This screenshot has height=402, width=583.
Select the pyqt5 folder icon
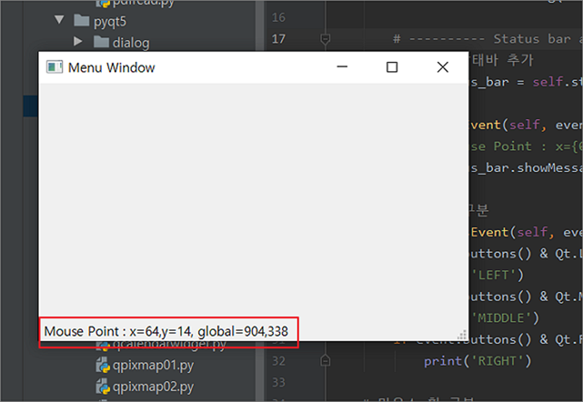click(x=81, y=20)
